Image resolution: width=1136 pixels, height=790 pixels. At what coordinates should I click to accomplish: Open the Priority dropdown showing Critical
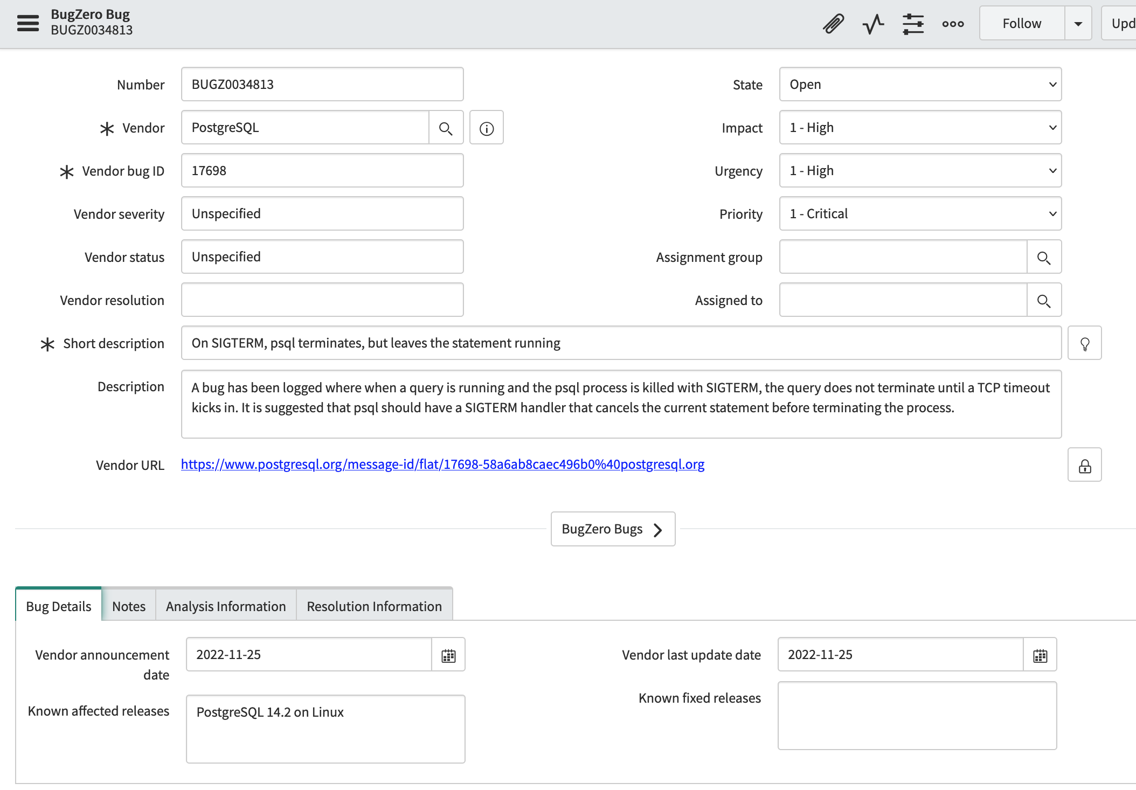pos(920,214)
